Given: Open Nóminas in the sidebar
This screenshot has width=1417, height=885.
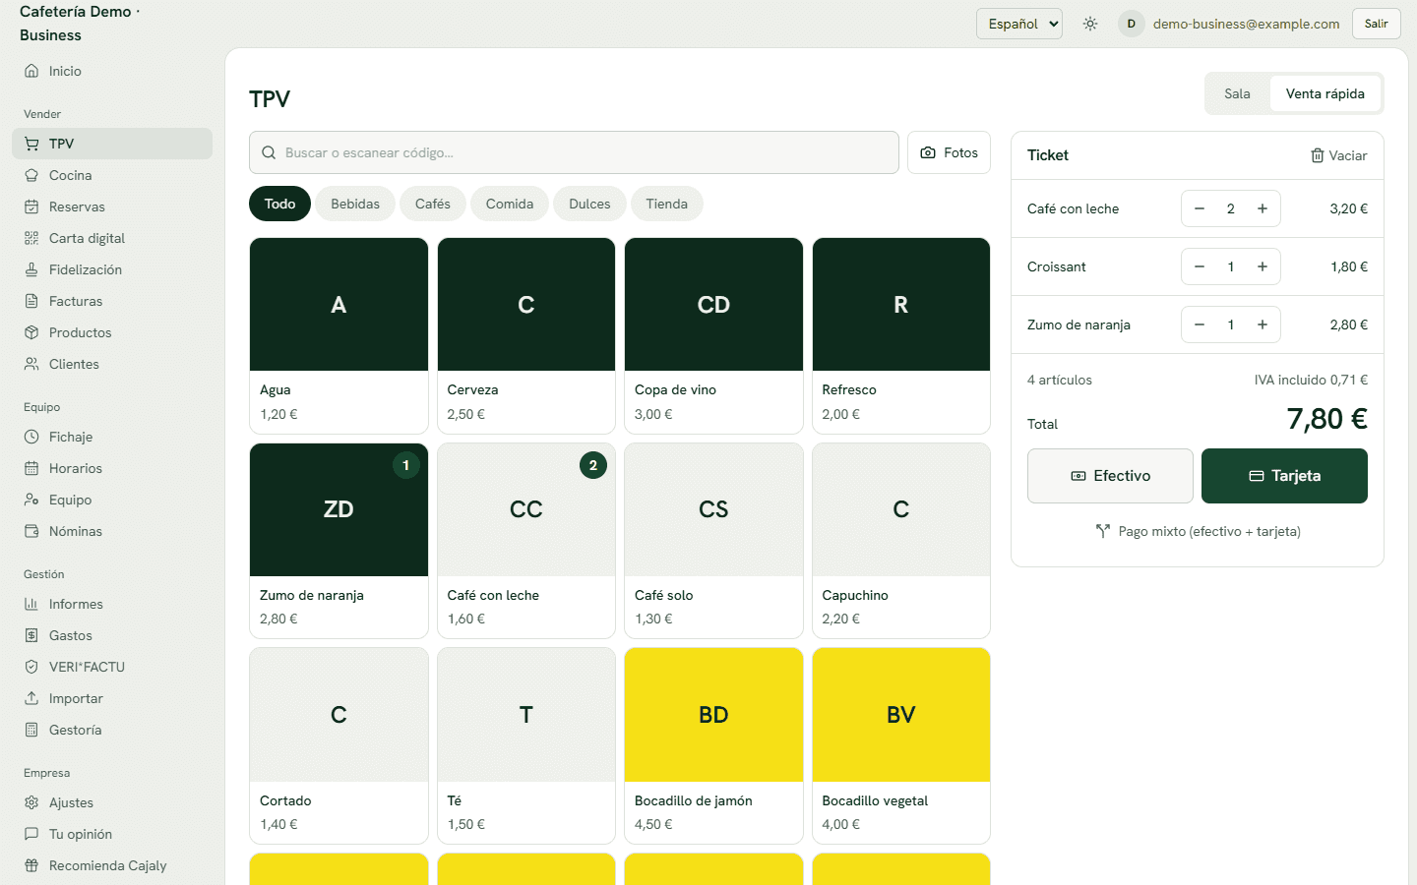Looking at the screenshot, I should click(x=112, y=531).
